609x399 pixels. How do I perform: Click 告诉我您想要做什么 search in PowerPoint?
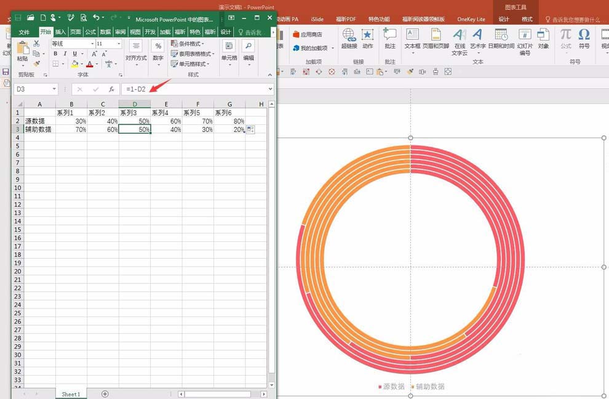(x=573, y=20)
